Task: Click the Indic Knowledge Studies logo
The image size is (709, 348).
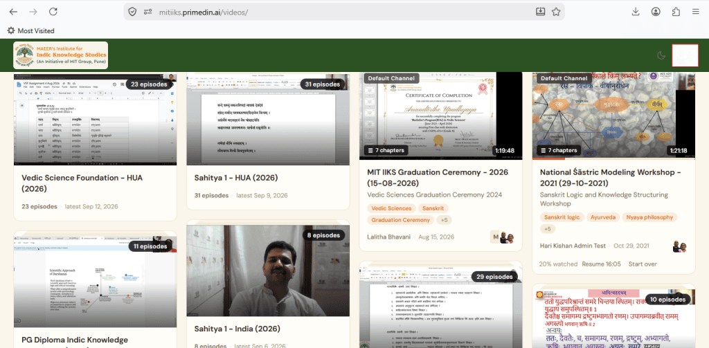Action: (61, 55)
